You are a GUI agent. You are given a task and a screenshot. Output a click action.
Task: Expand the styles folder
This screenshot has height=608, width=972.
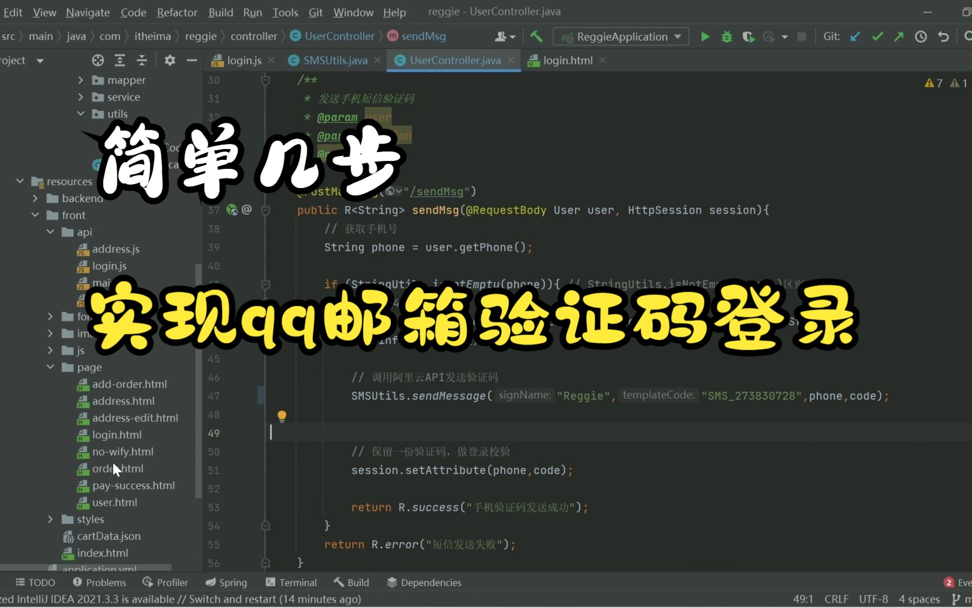point(50,519)
